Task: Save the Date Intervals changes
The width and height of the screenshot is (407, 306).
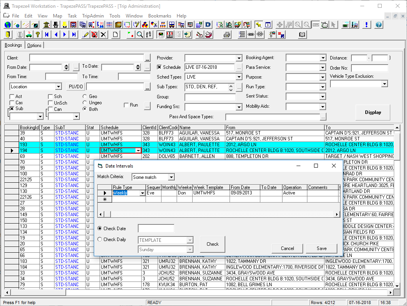Action: click(321, 248)
